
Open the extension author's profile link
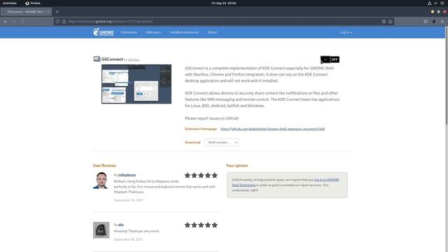pos(134,59)
